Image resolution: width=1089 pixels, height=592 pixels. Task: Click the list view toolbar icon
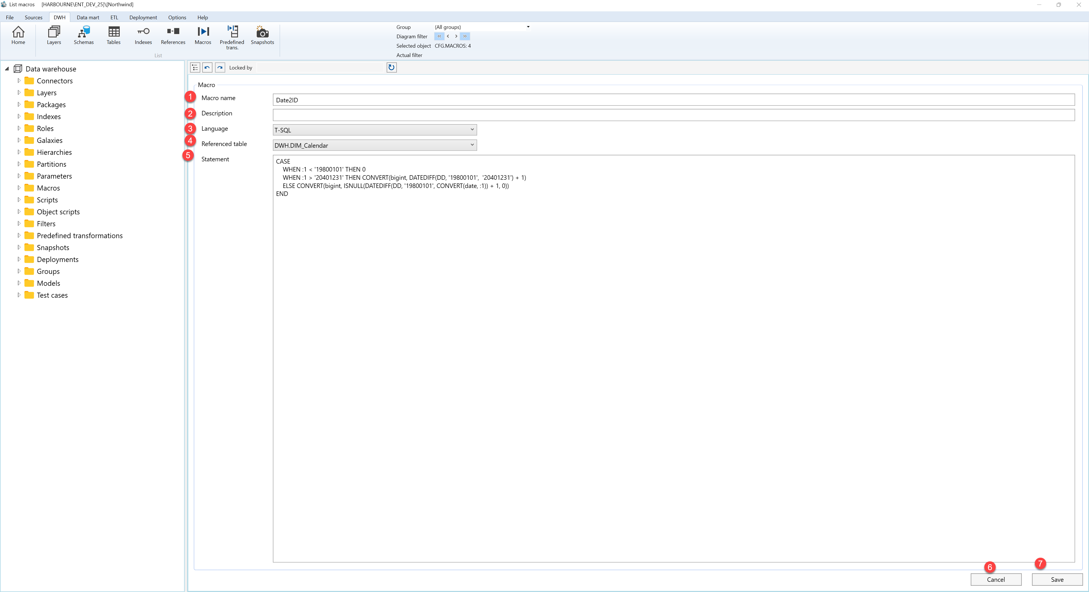(x=195, y=67)
